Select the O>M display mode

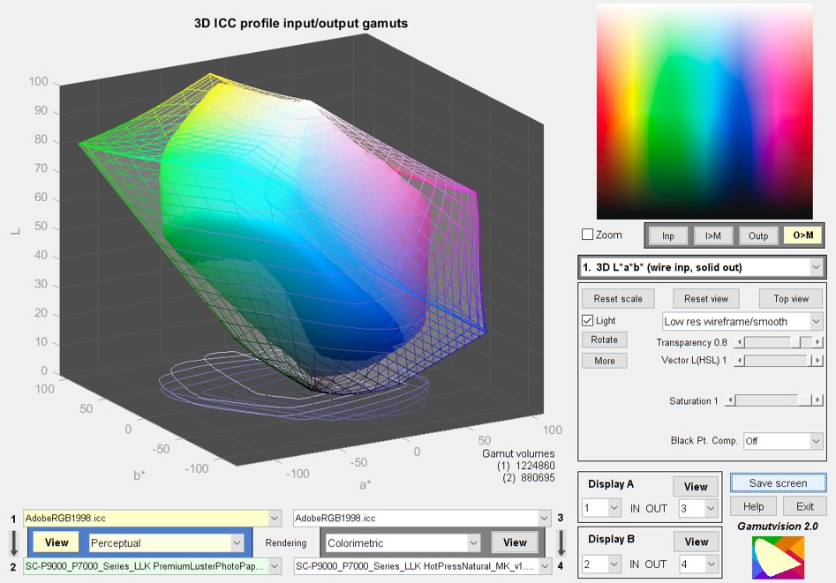[803, 235]
